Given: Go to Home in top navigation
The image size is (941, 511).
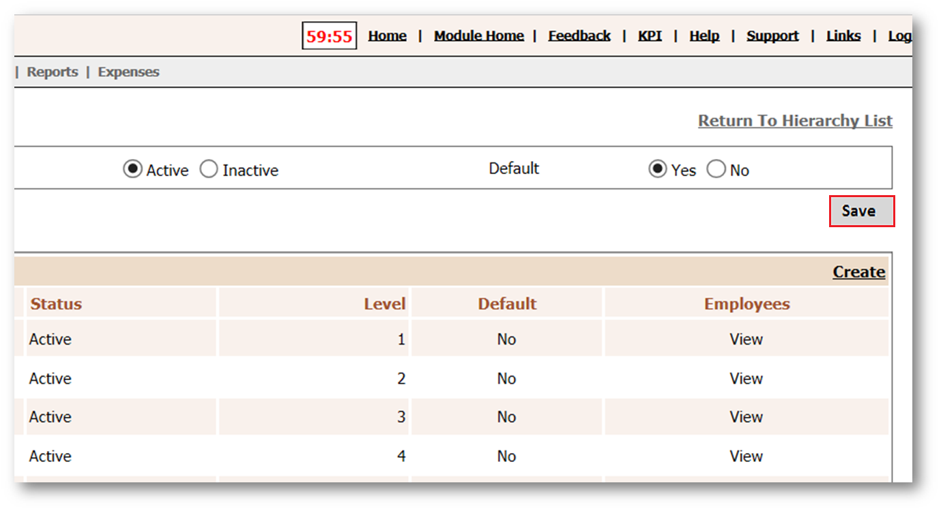Looking at the screenshot, I should [387, 36].
